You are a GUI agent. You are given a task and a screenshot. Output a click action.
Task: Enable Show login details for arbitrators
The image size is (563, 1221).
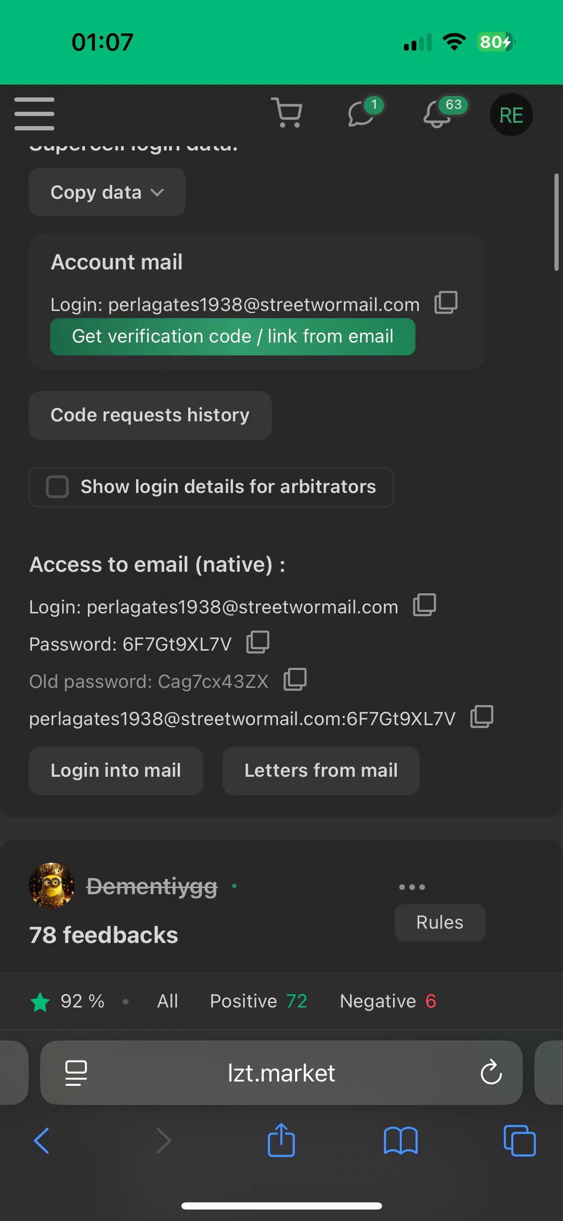pos(57,487)
